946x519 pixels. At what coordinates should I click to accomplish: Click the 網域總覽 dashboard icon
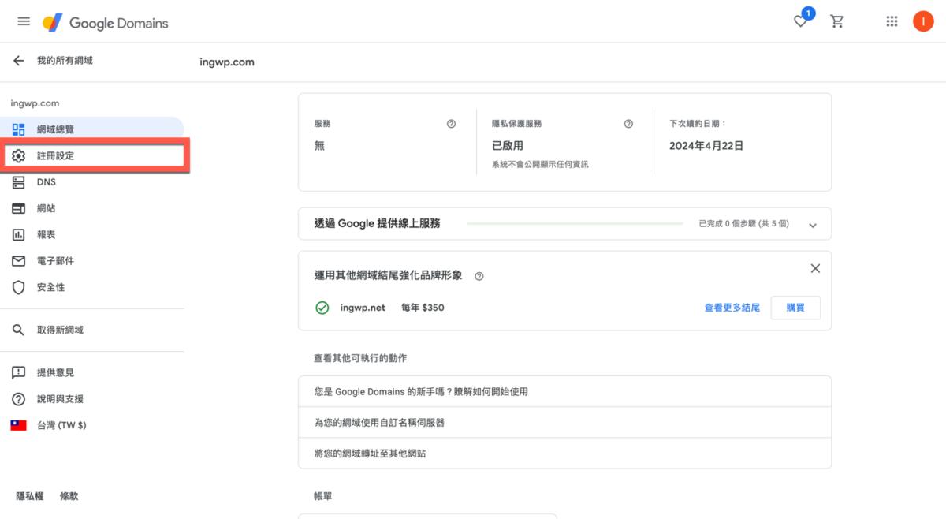click(19, 129)
